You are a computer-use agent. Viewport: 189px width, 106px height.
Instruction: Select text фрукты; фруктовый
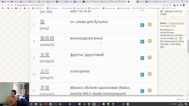click(87, 55)
